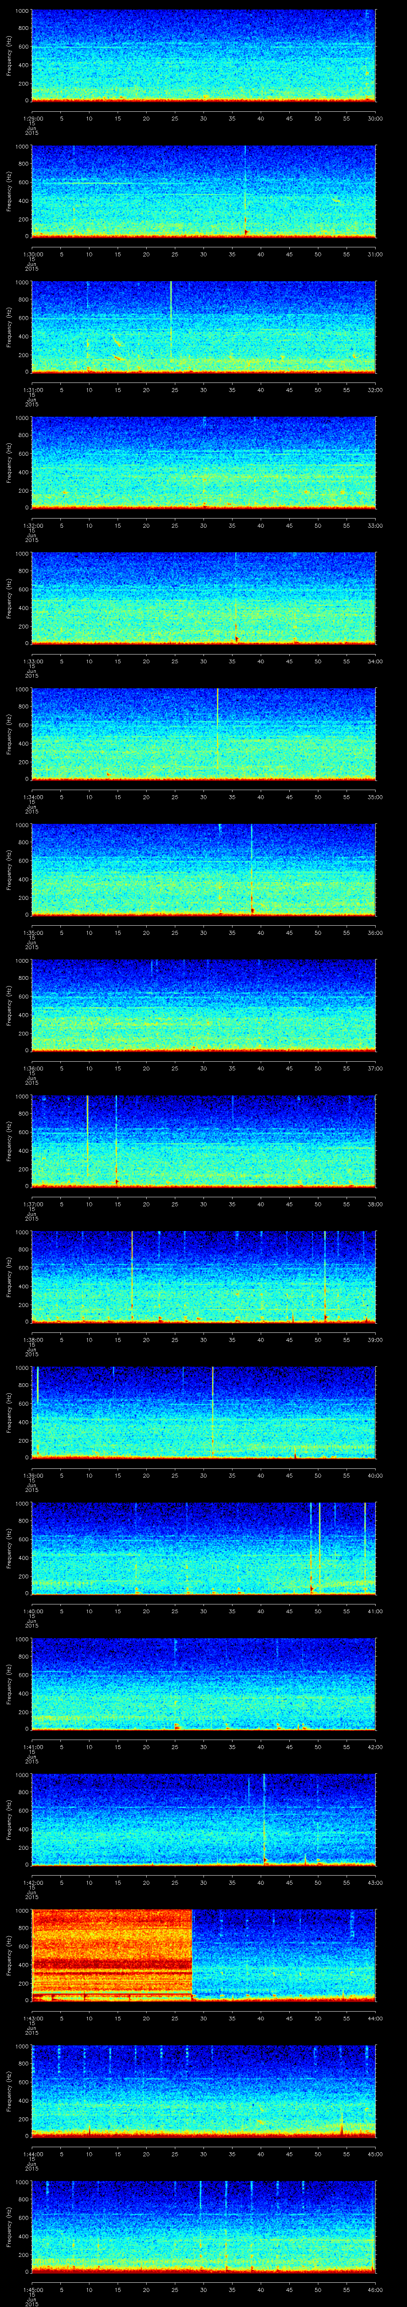The image size is (407, 2307).
Task: Click the 33:00 end time label
Action: coord(376,526)
